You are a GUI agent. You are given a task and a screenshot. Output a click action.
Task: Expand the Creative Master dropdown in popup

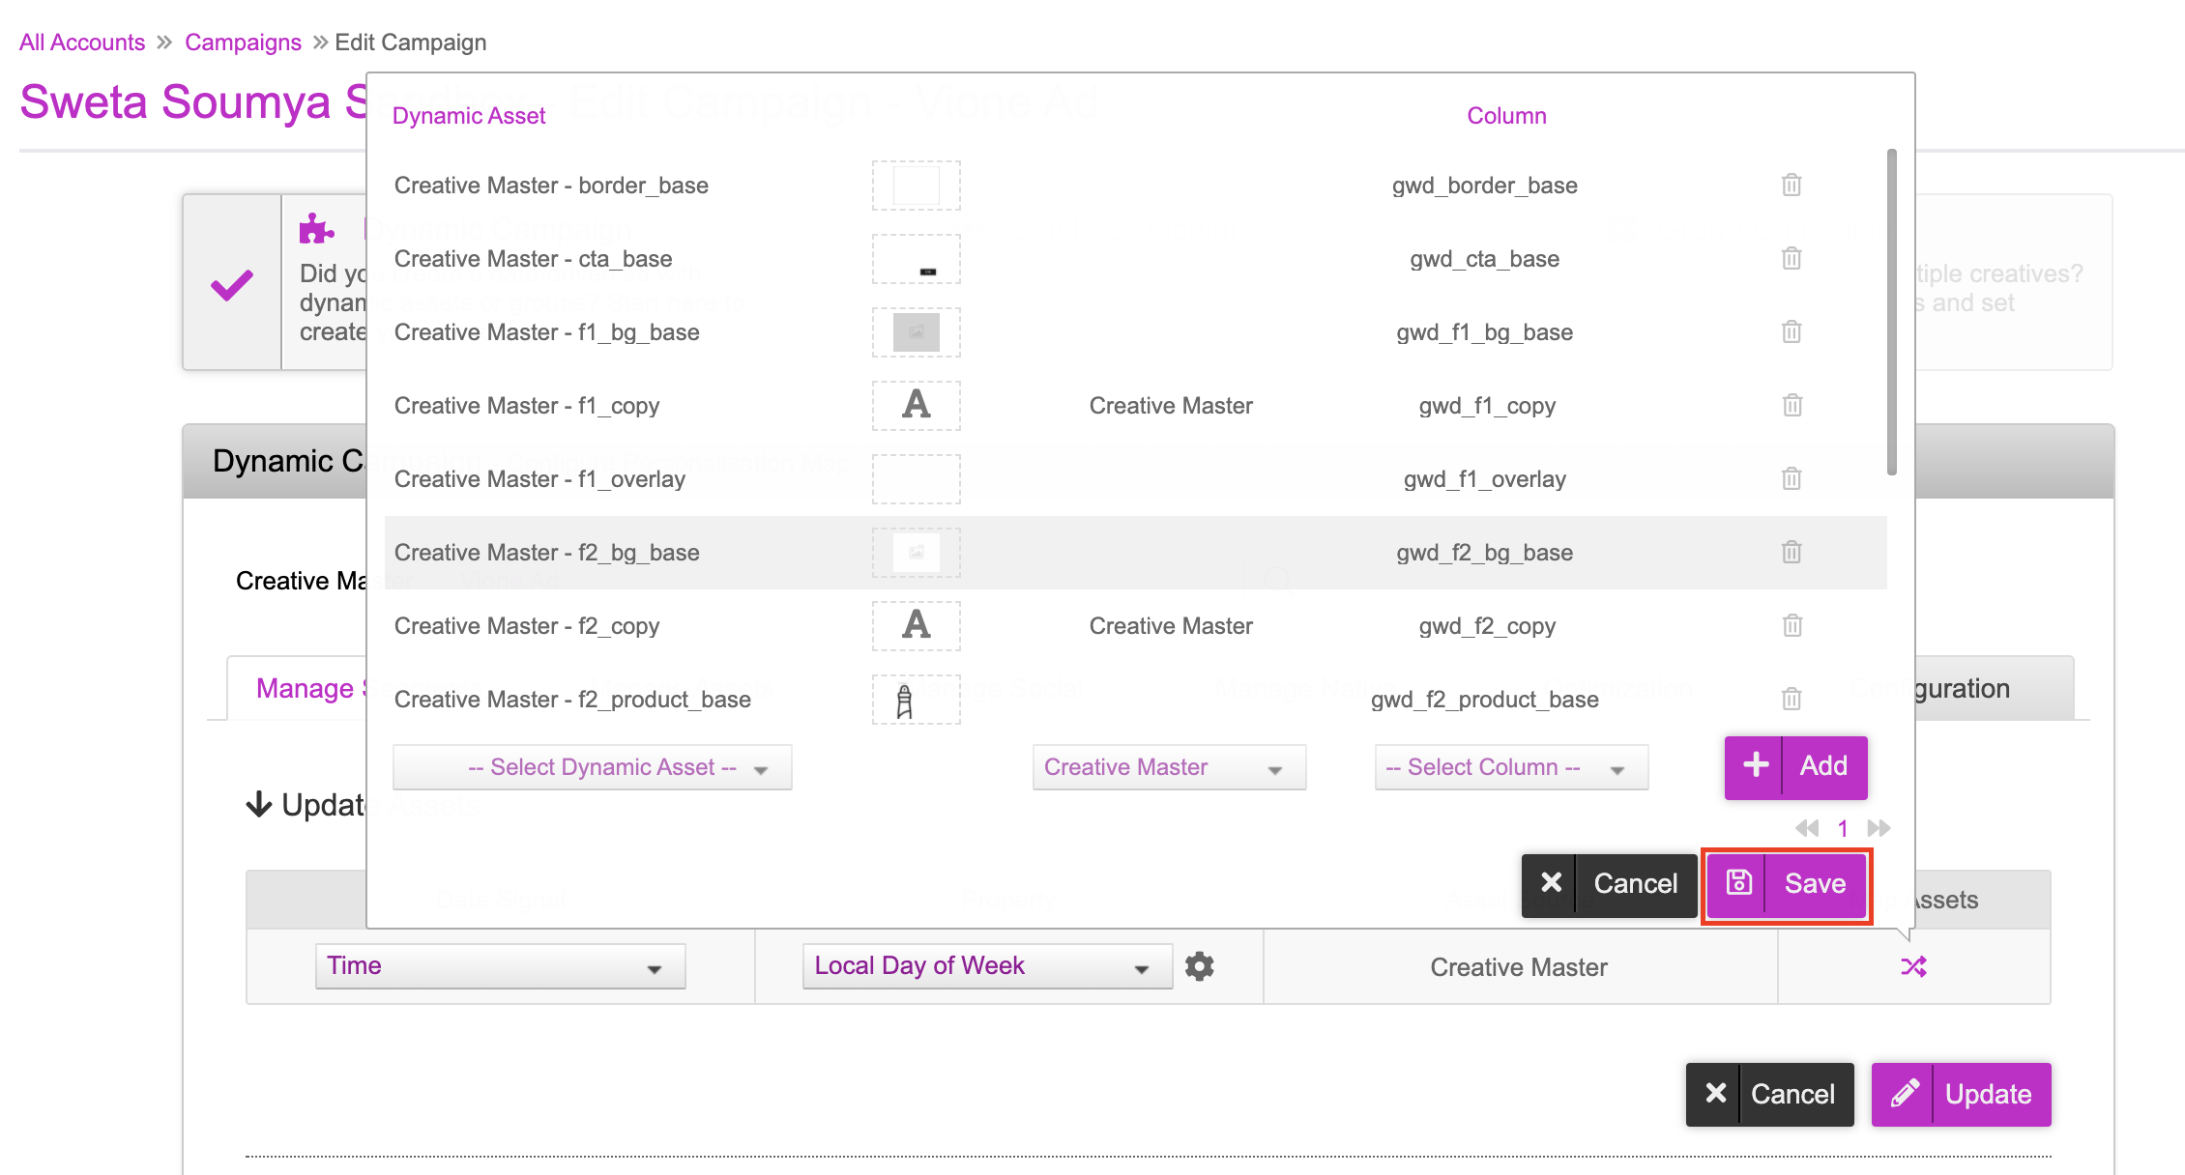(x=1169, y=767)
